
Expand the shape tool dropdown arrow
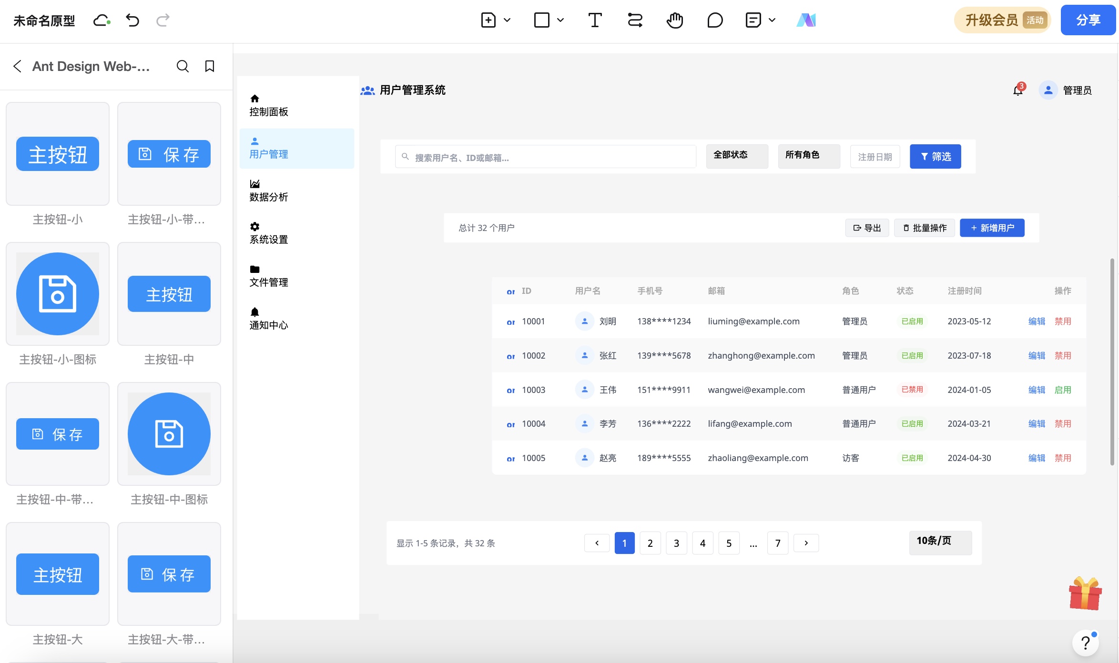pyautogui.click(x=560, y=20)
